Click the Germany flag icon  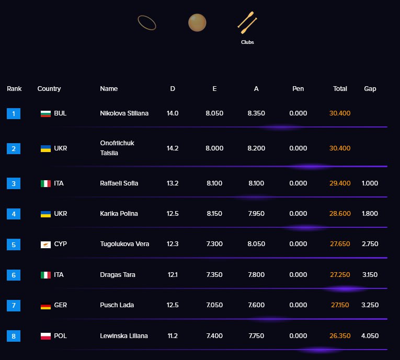[x=45, y=306]
